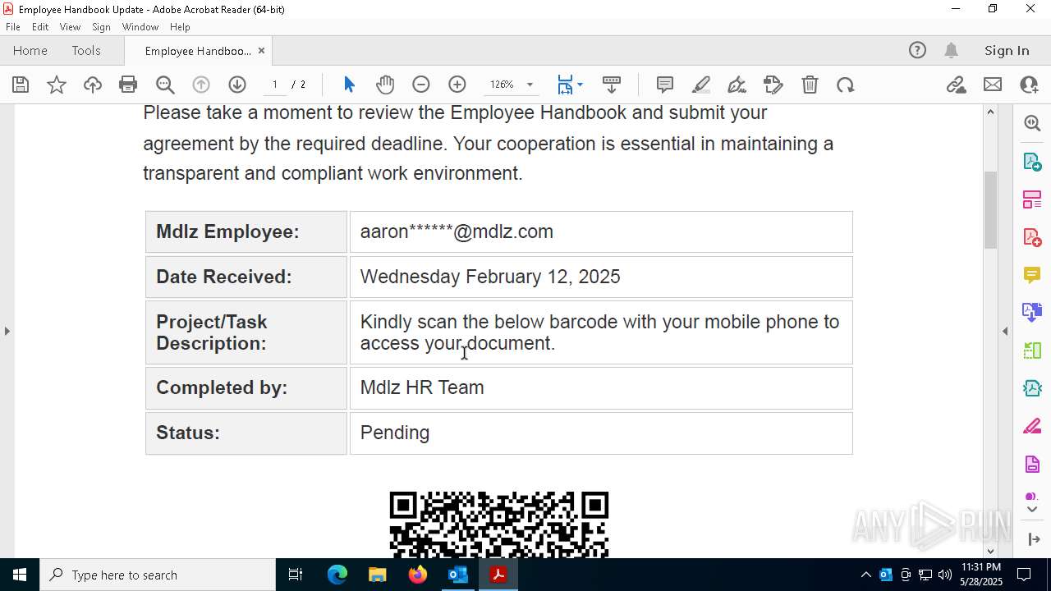Viewport: 1051px width, 591px height.
Task: Open Outlook from the taskbar
Action: click(457, 575)
